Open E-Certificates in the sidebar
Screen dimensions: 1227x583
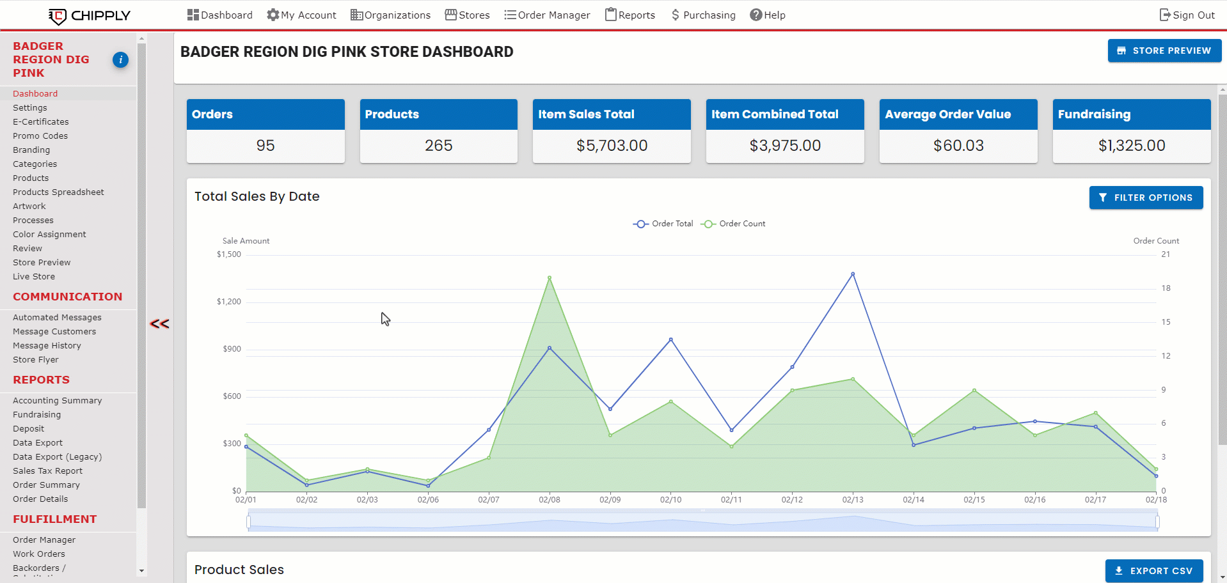pos(41,121)
